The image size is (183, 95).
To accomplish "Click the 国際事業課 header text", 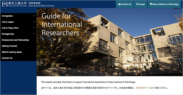I will click(x=35, y=3).
